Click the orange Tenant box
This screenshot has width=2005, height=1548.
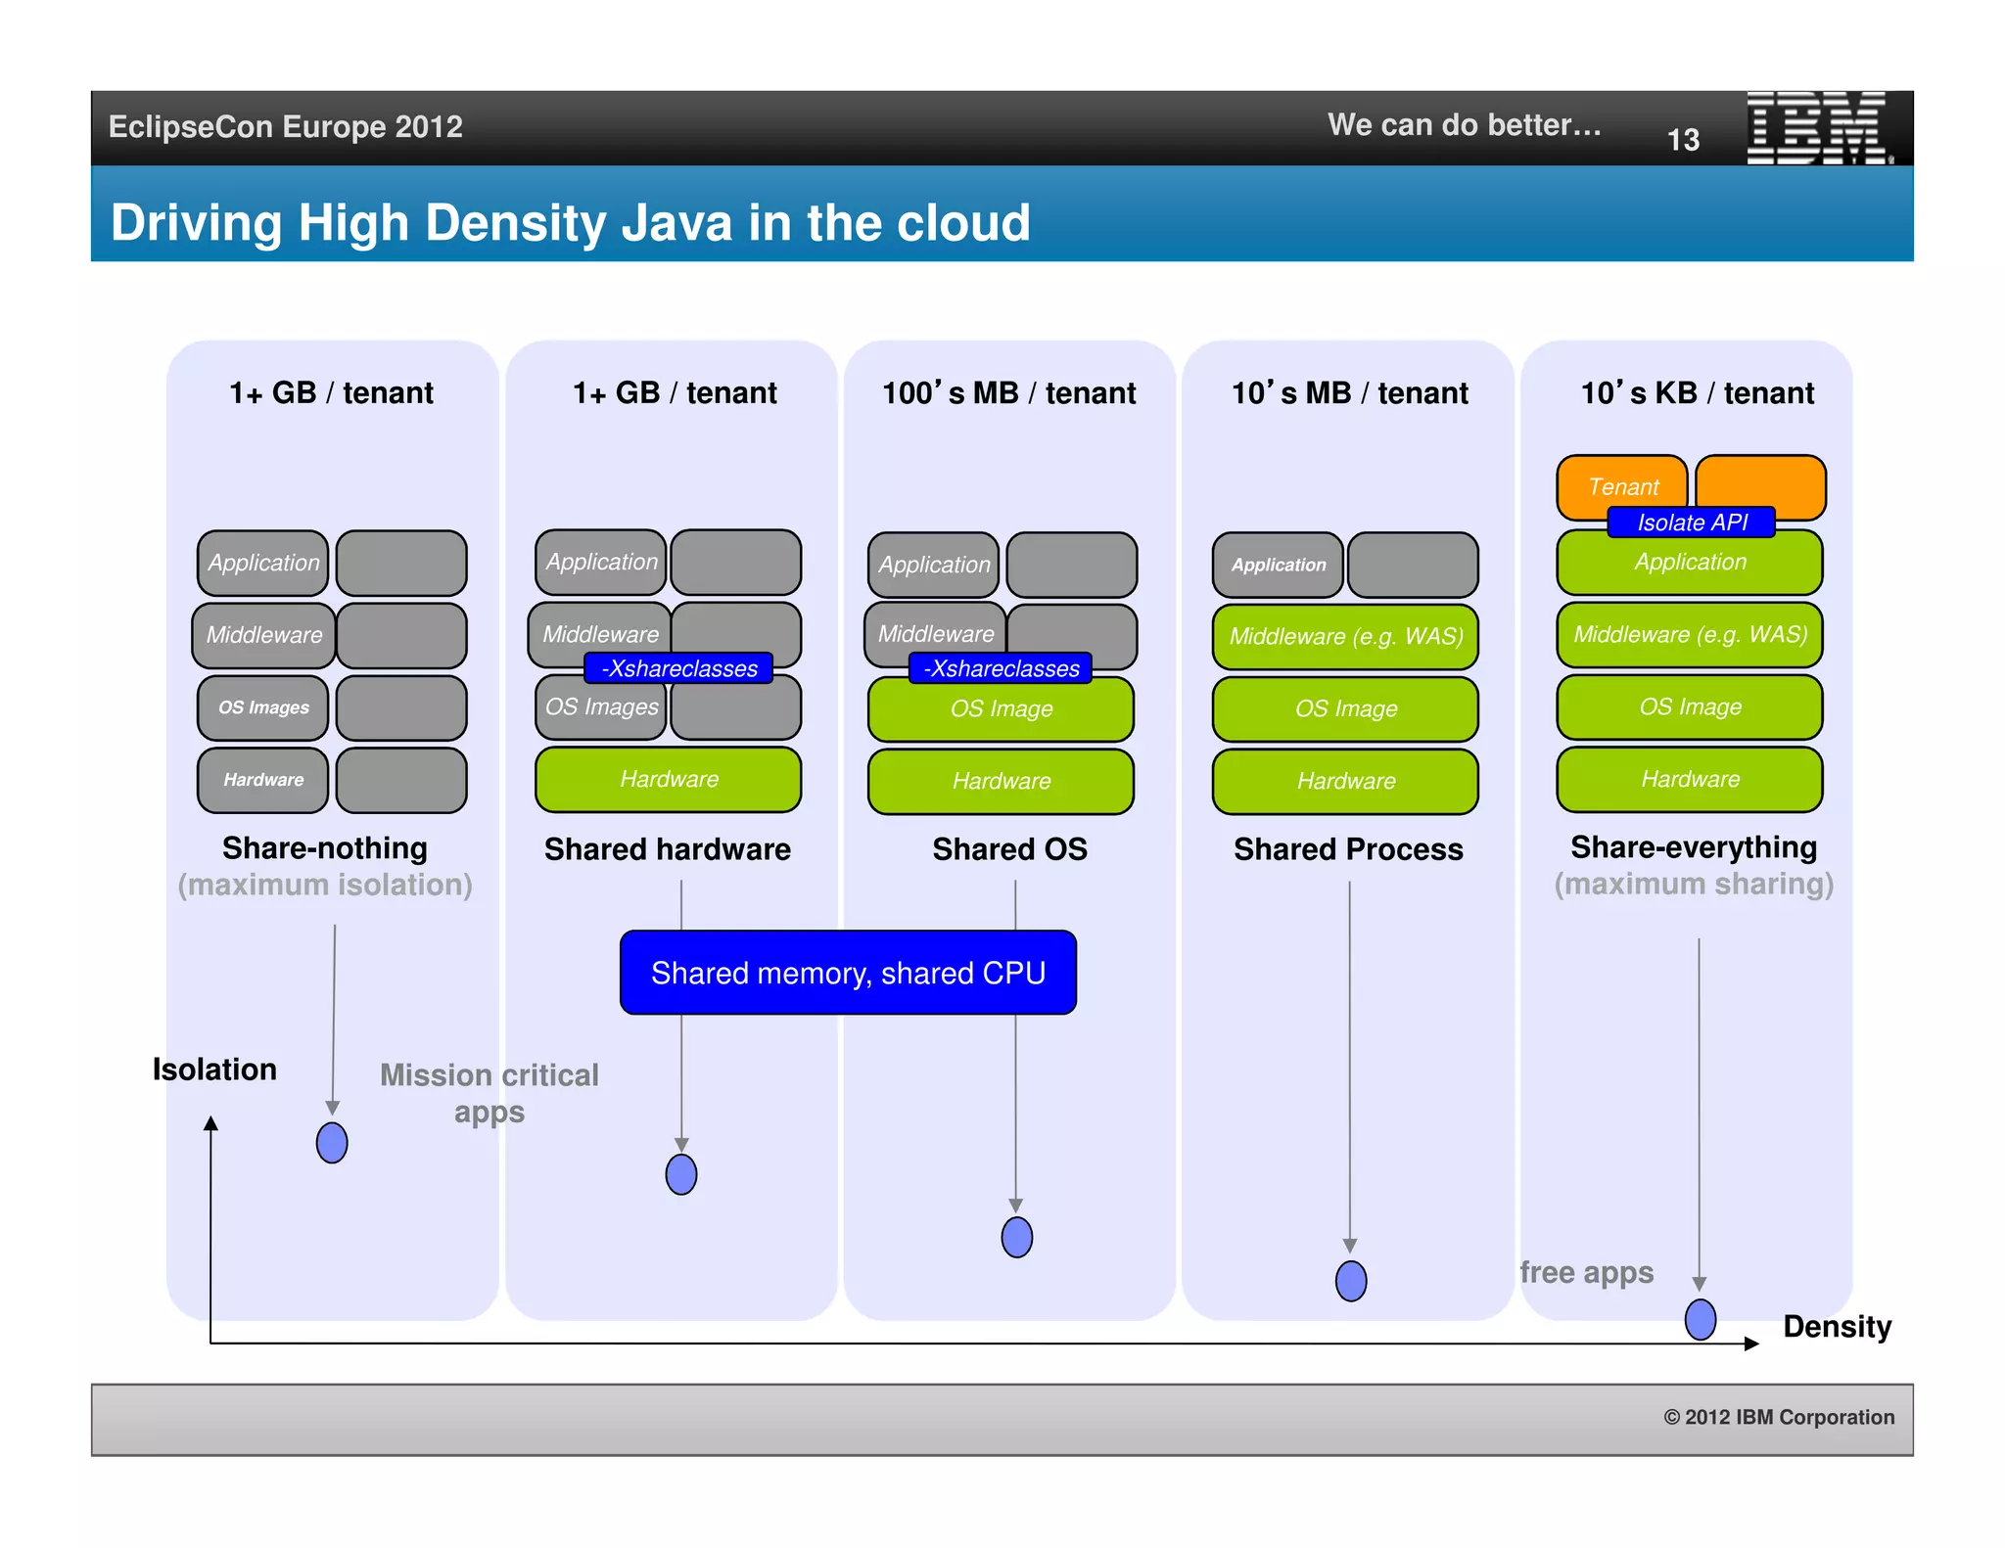(x=1622, y=484)
